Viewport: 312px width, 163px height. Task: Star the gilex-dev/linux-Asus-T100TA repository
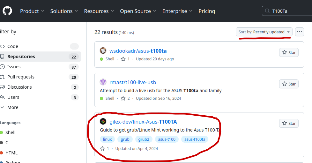click(x=289, y=123)
